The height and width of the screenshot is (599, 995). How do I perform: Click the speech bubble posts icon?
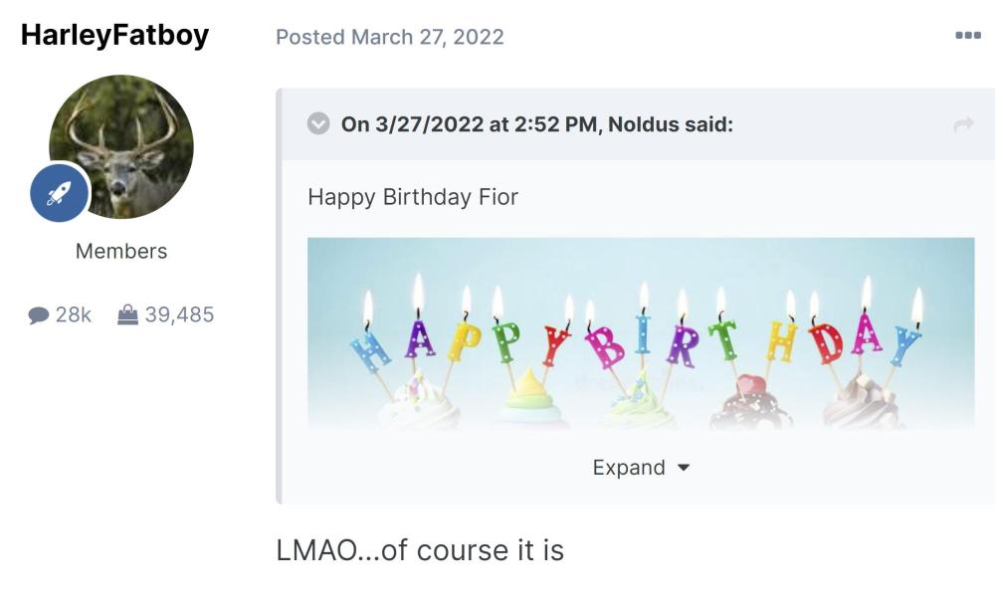pyautogui.click(x=39, y=315)
